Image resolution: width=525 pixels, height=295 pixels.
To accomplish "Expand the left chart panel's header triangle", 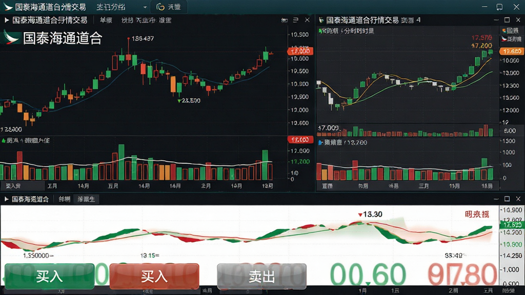I will click(6, 20).
